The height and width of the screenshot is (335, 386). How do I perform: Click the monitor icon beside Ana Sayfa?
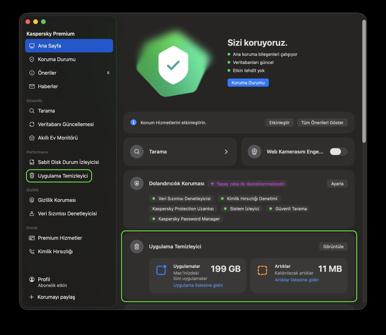[32, 46]
